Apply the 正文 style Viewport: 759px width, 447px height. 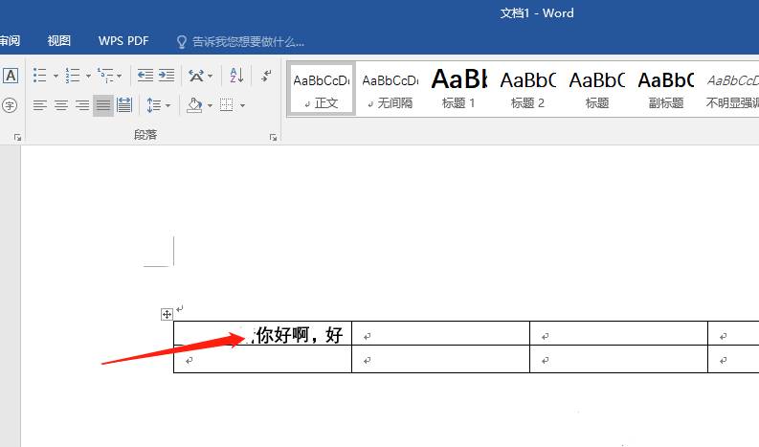pos(322,89)
